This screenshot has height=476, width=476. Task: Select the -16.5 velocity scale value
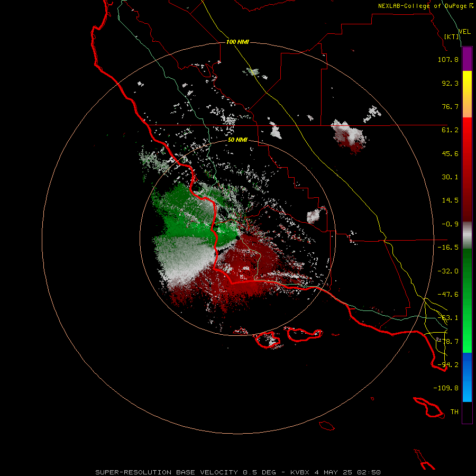[448, 248]
